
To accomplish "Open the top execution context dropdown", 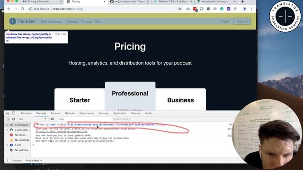I will tap(33, 119).
